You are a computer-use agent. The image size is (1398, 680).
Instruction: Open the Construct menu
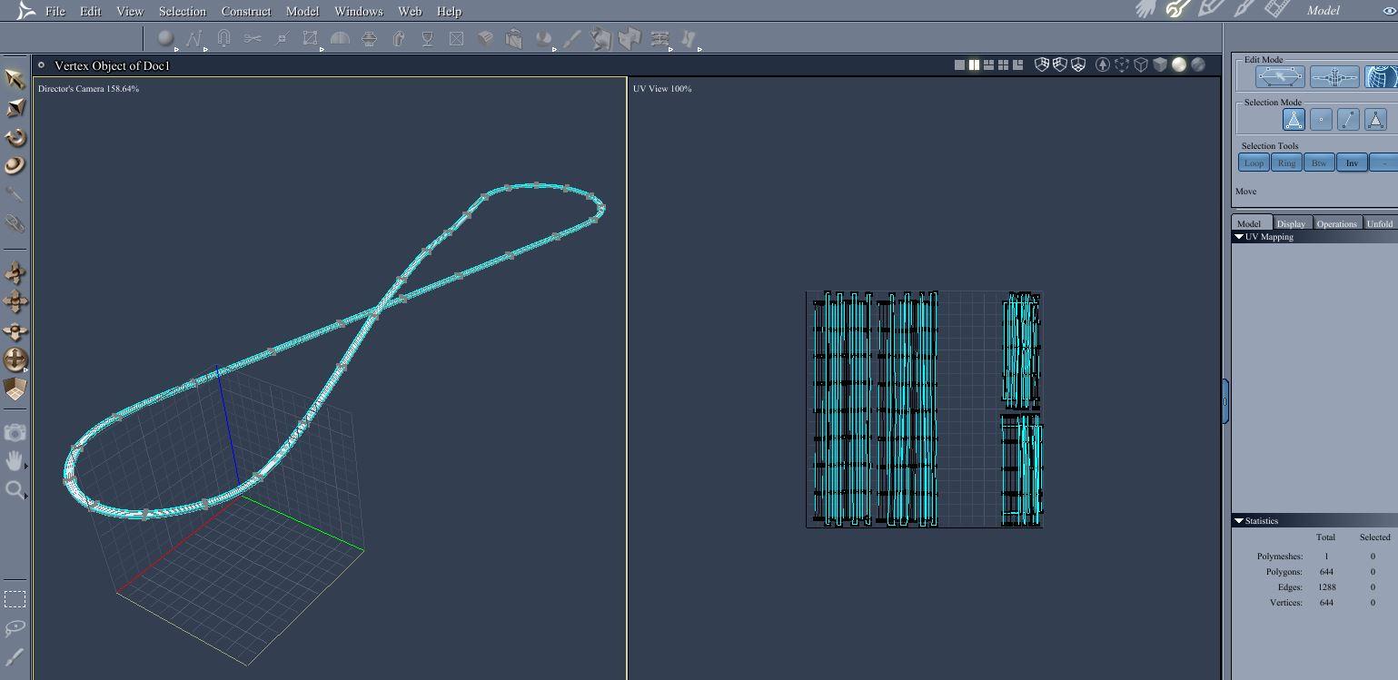click(246, 11)
